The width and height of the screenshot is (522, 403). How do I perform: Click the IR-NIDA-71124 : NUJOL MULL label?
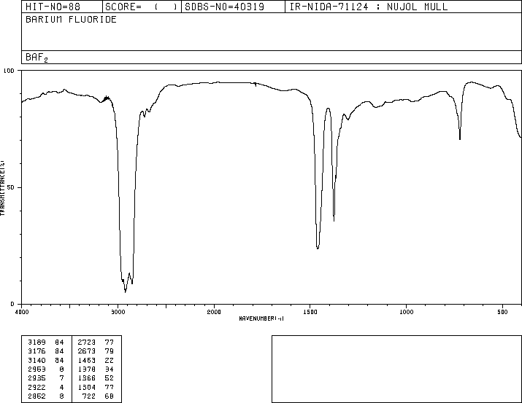tap(369, 7)
